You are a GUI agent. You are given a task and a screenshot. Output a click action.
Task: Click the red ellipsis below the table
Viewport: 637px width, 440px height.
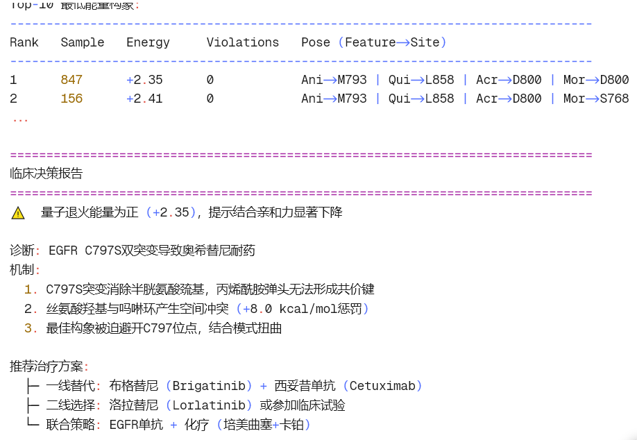[x=20, y=120]
